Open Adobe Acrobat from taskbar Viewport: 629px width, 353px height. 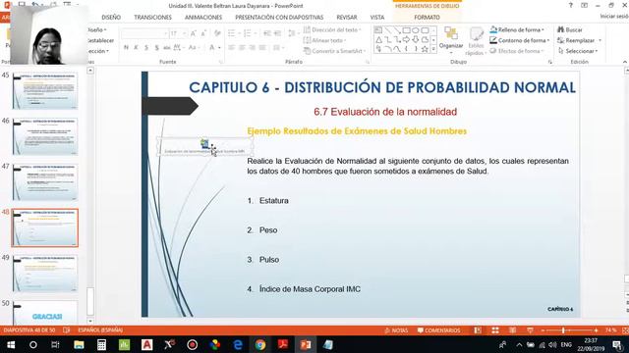tap(283, 344)
